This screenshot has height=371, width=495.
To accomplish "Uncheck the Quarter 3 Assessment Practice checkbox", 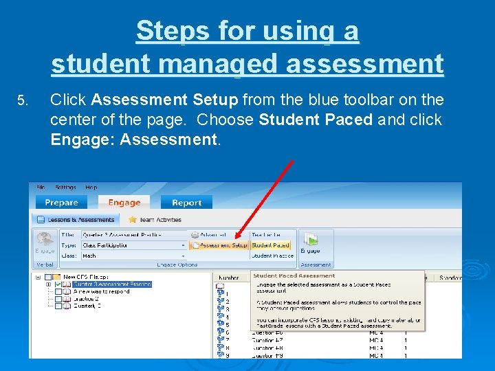I will (58, 284).
